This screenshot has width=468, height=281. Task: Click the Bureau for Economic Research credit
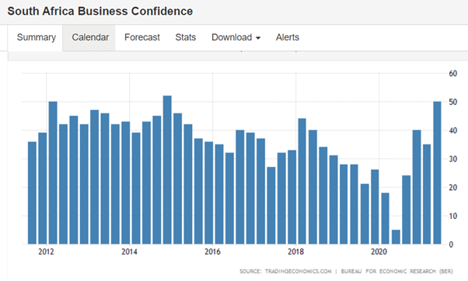(397, 271)
